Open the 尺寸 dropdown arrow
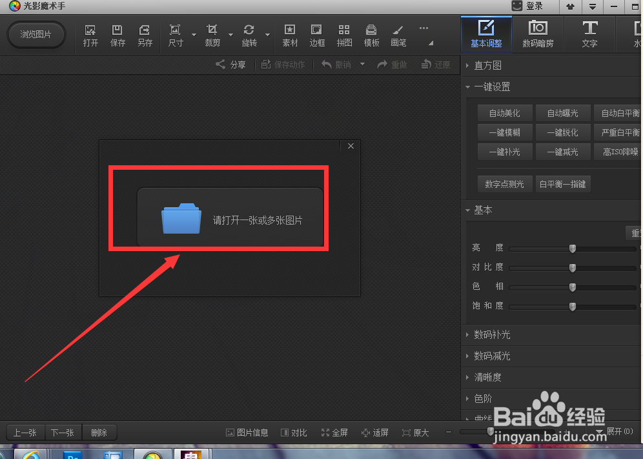The height and width of the screenshot is (459, 643). point(194,35)
